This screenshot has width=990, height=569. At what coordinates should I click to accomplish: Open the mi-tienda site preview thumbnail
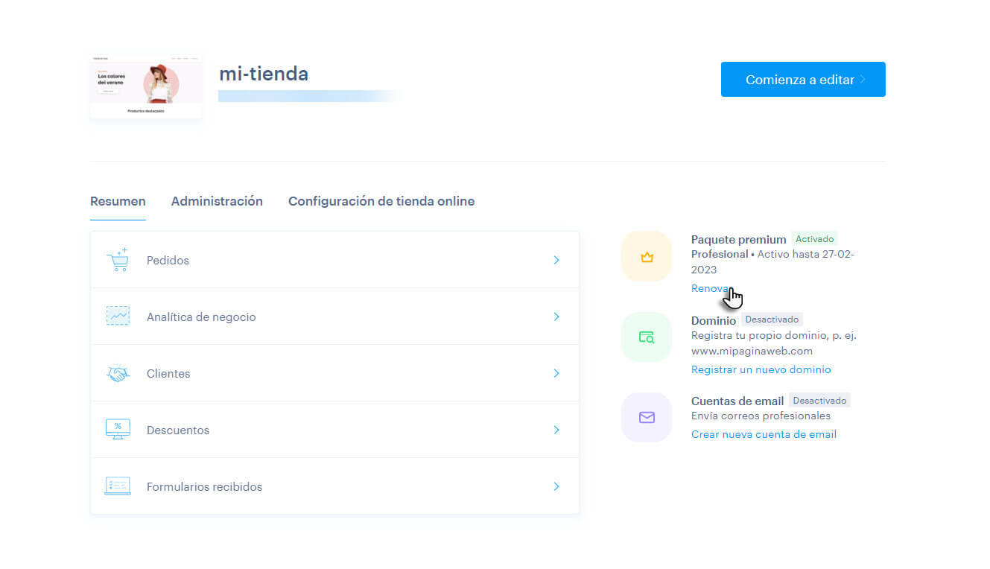point(146,86)
